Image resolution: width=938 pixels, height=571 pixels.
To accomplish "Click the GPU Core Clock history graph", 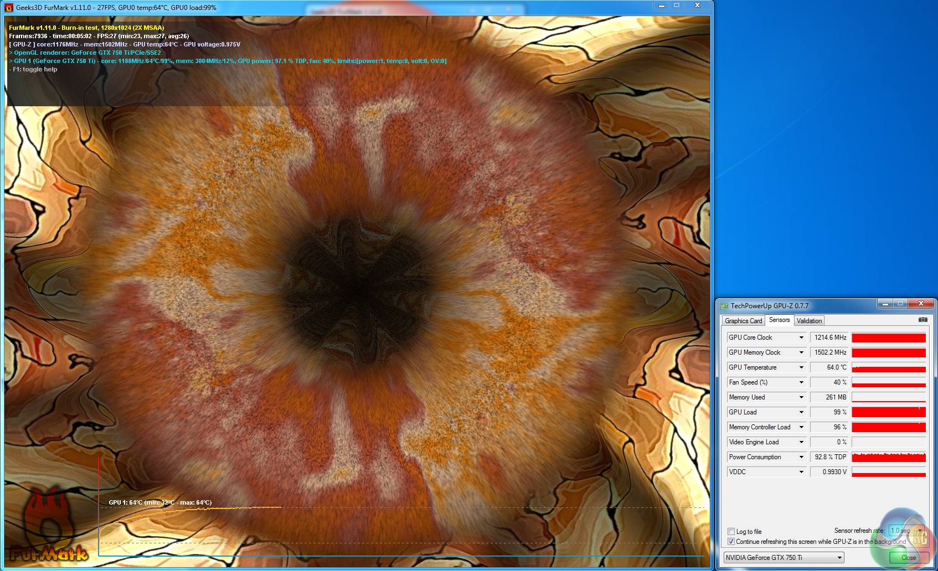I will [x=889, y=338].
